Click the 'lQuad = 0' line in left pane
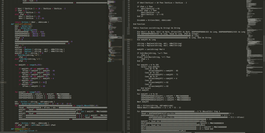Viewport: 265px width, 133px height. (x=19, y=38)
